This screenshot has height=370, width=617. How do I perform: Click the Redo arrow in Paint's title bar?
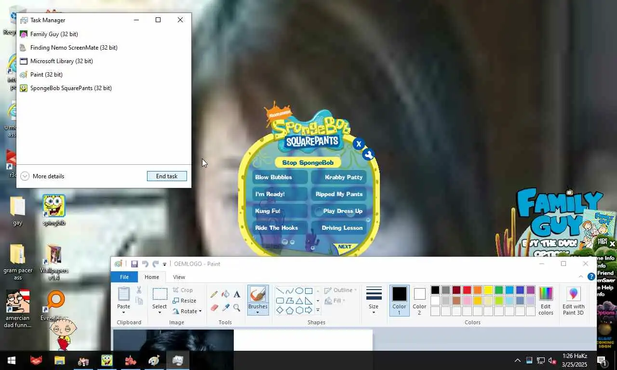[155, 264]
